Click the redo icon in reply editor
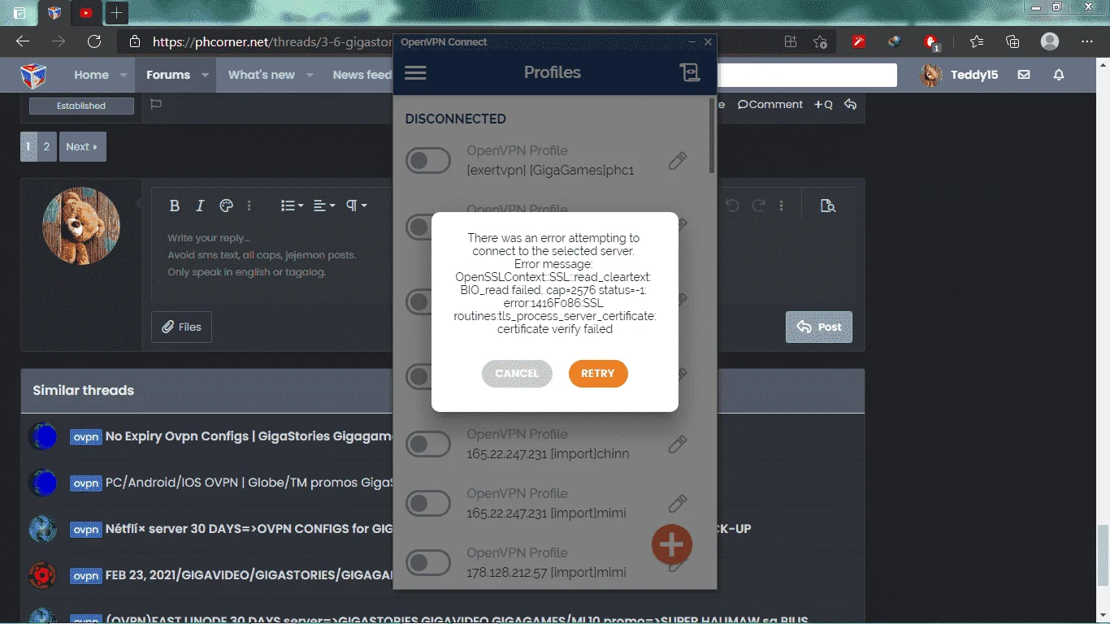The height and width of the screenshot is (624, 1110). 758,206
